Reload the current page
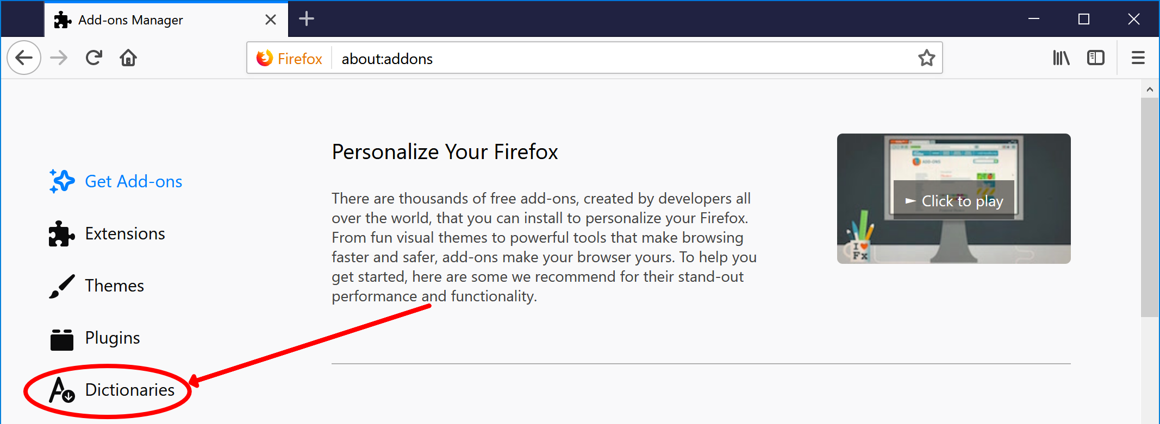The image size is (1160, 424). [x=93, y=58]
